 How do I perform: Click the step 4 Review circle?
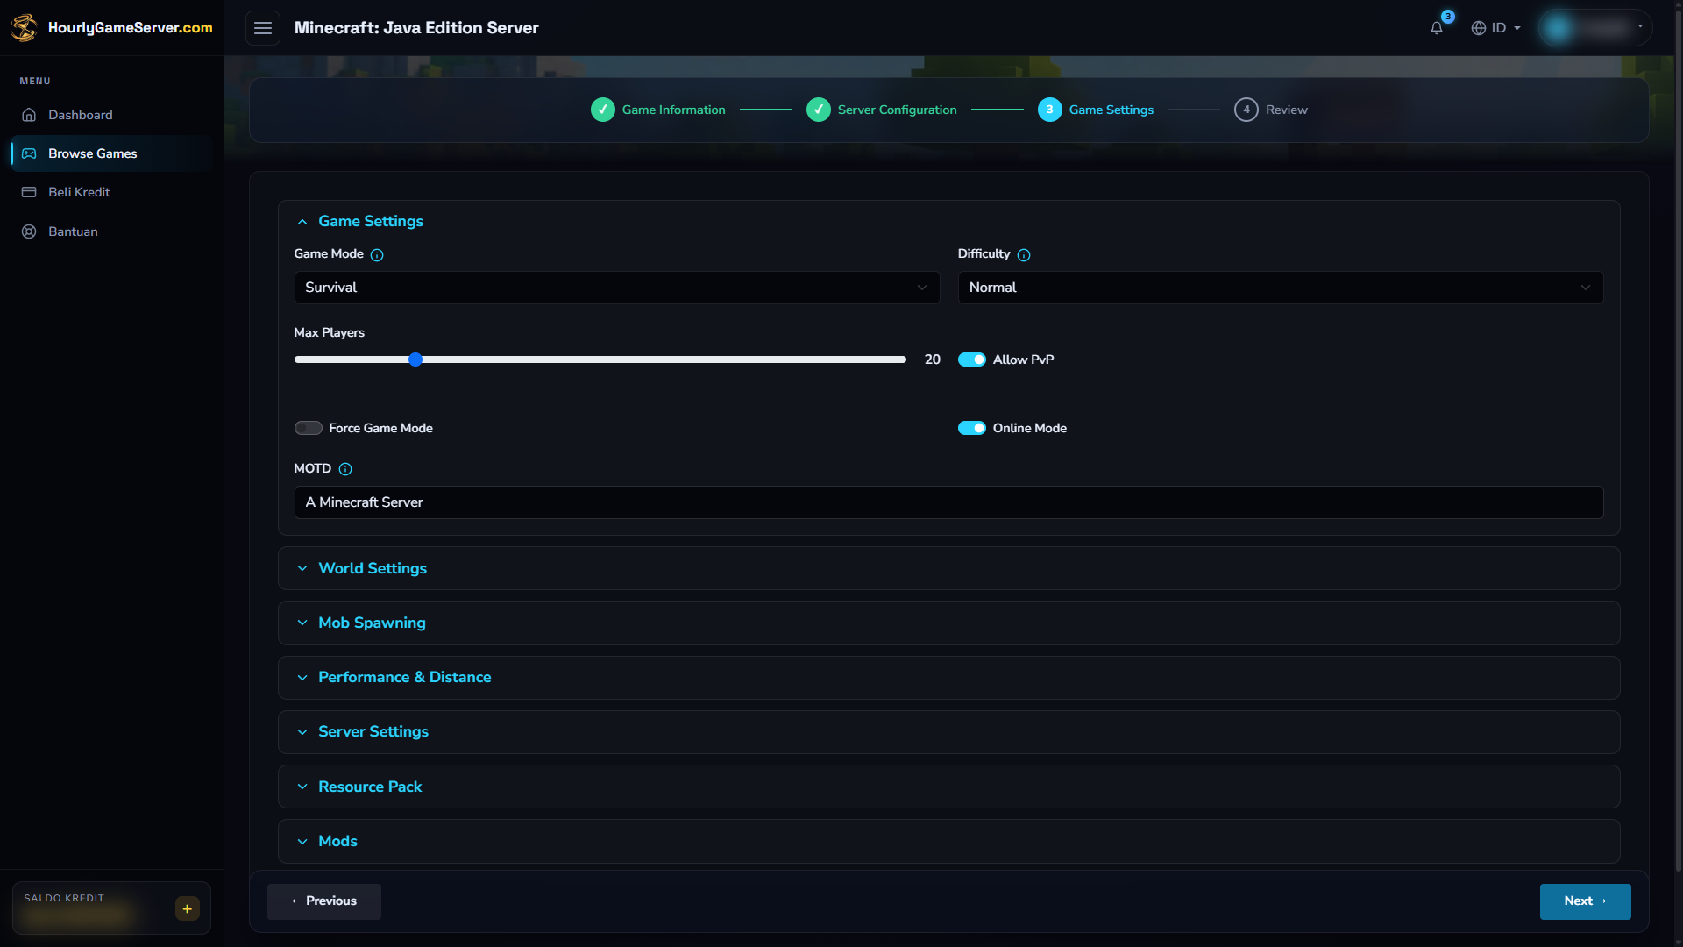point(1246,110)
